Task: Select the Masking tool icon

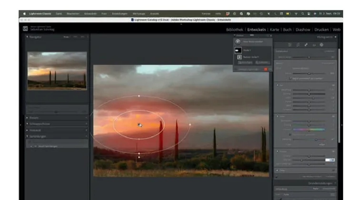Action: (x=321, y=44)
